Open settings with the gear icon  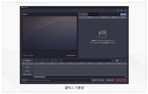pos(118,10)
